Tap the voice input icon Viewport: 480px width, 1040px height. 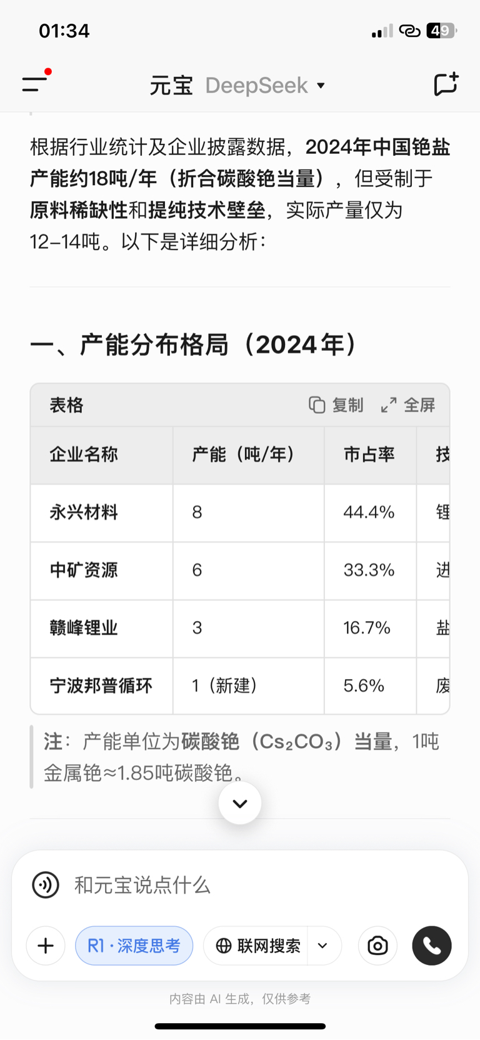coord(46,885)
